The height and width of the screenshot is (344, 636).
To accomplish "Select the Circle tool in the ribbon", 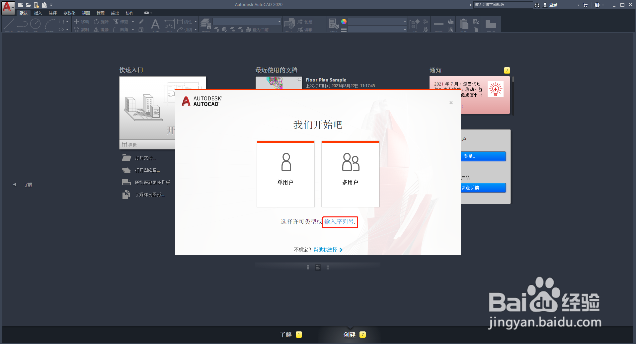I will (36, 24).
